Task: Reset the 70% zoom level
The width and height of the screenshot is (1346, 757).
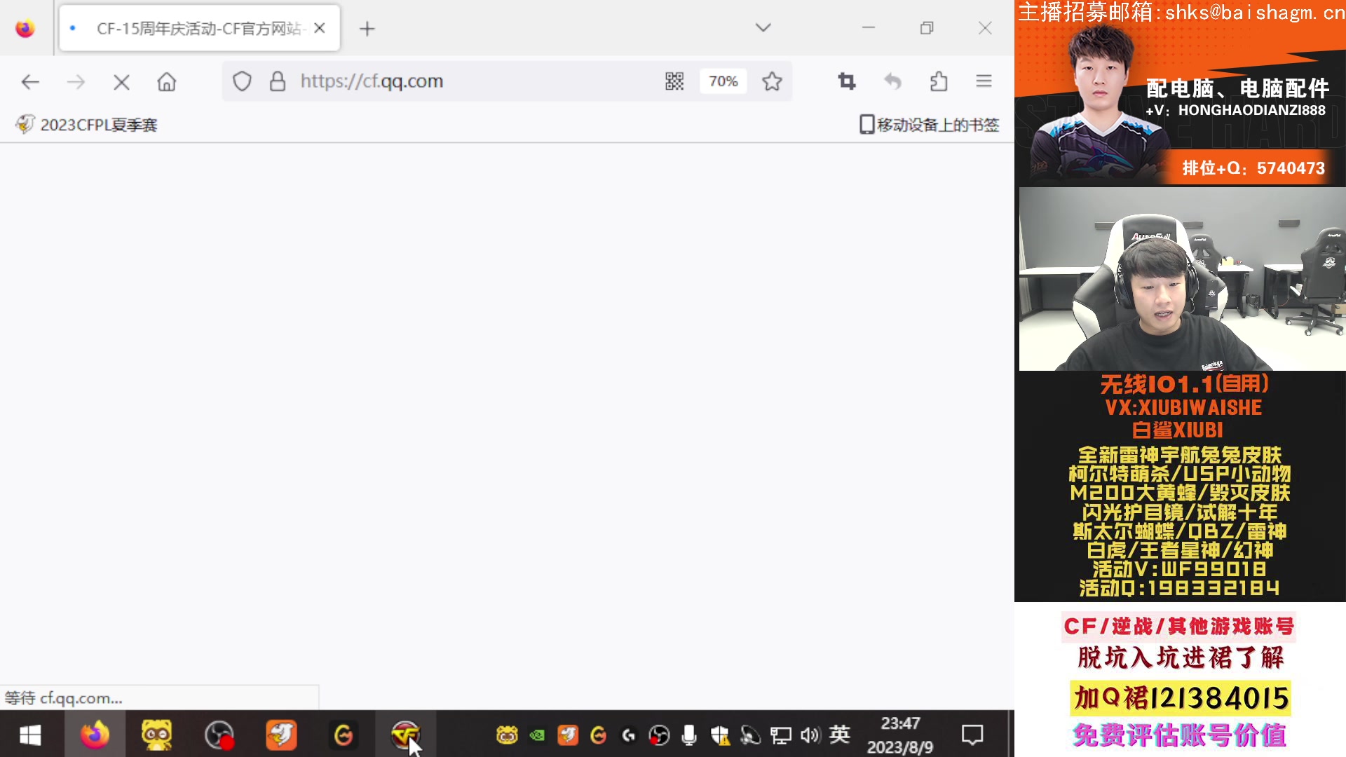Action: click(723, 81)
